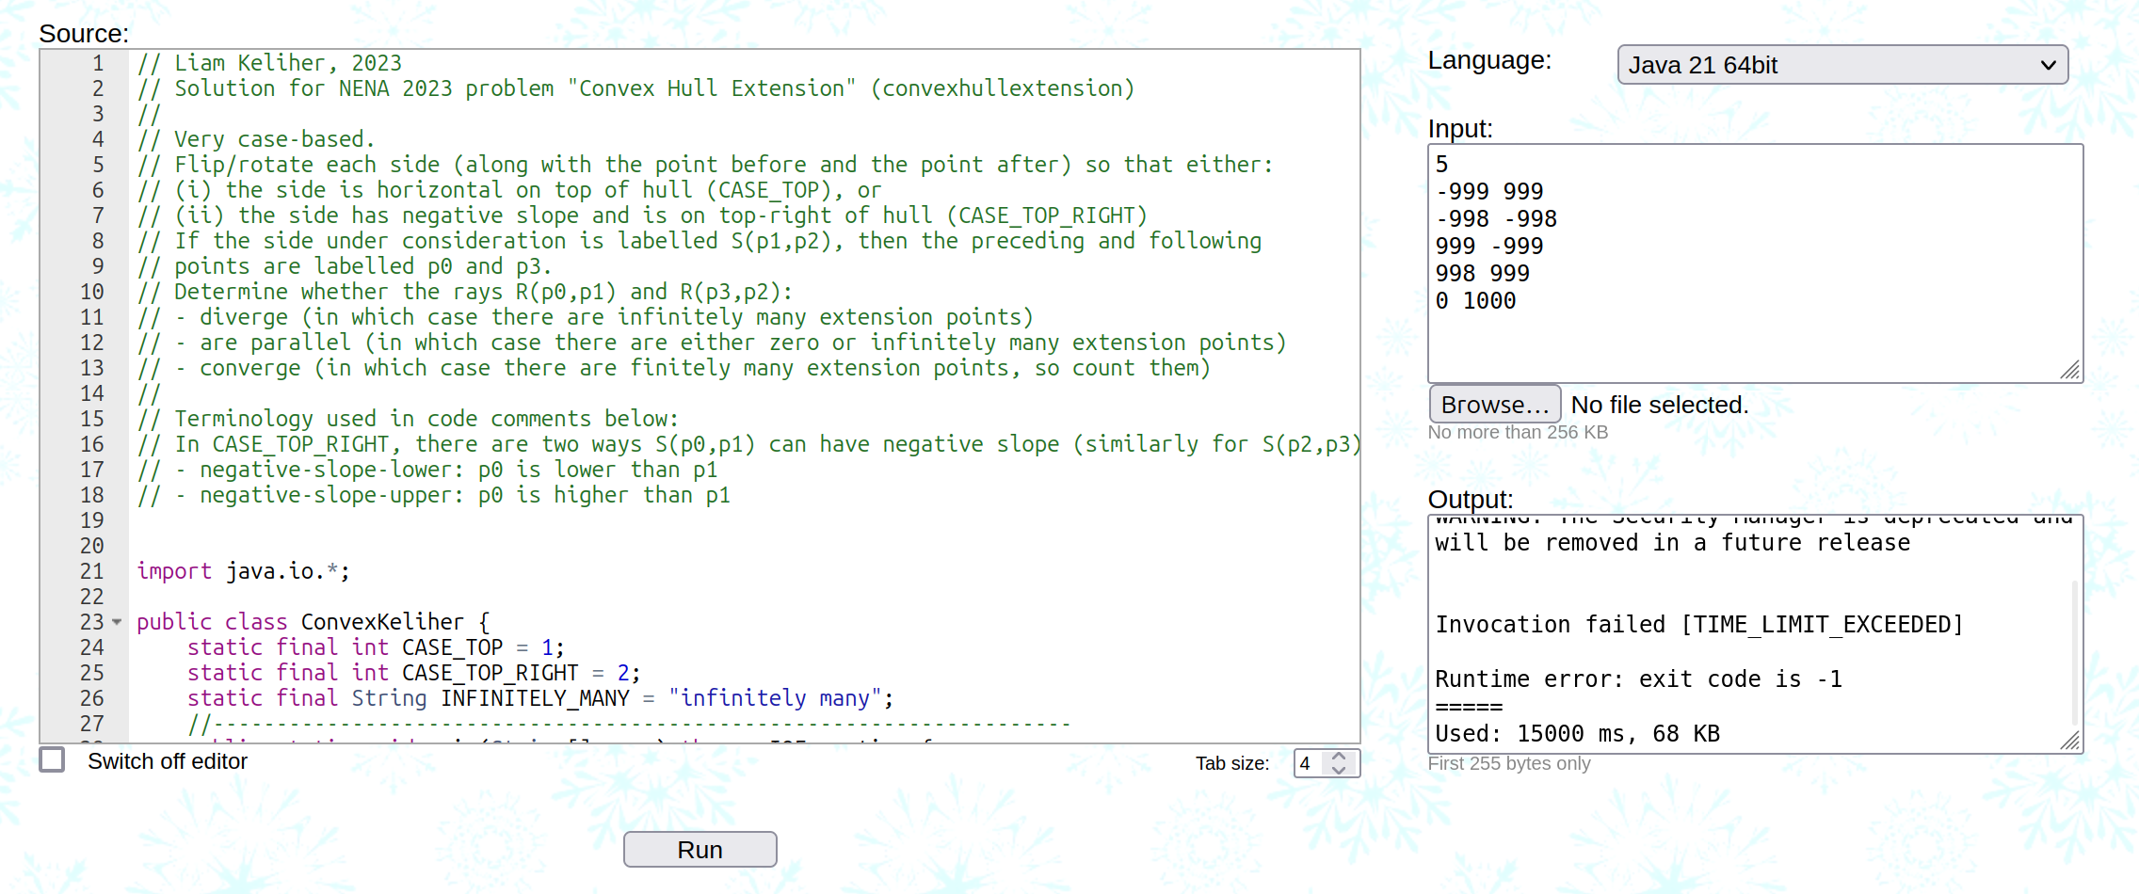2139x894 pixels.
Task: Click the "0 1000" line in Input
Action: click(1475, 301)
